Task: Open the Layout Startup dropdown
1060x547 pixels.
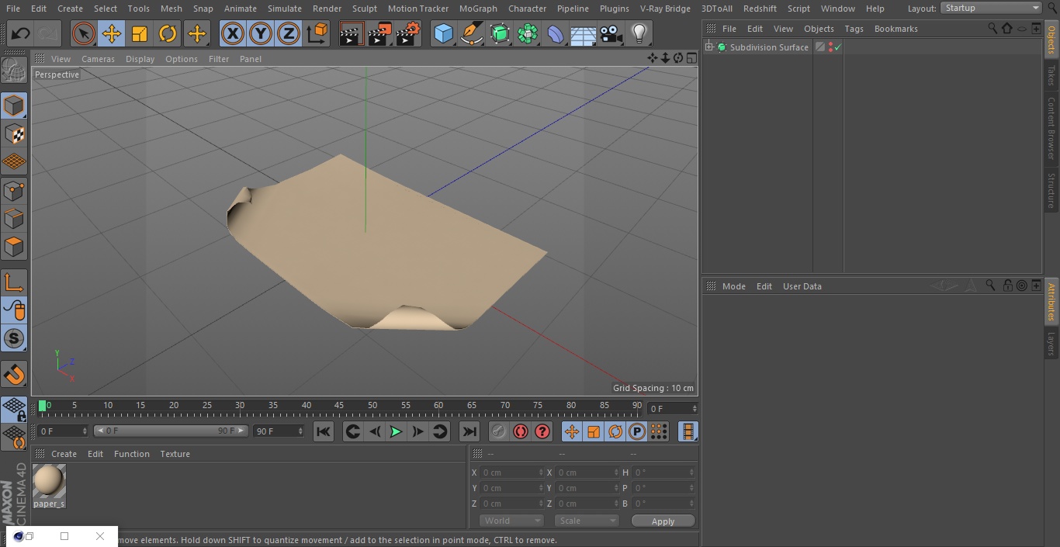Action: [992, 8]
